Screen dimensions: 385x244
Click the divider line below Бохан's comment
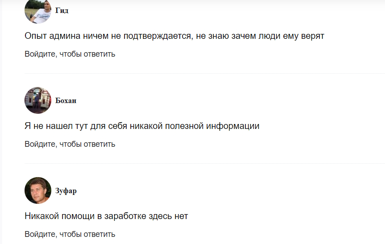pos(204,163)
